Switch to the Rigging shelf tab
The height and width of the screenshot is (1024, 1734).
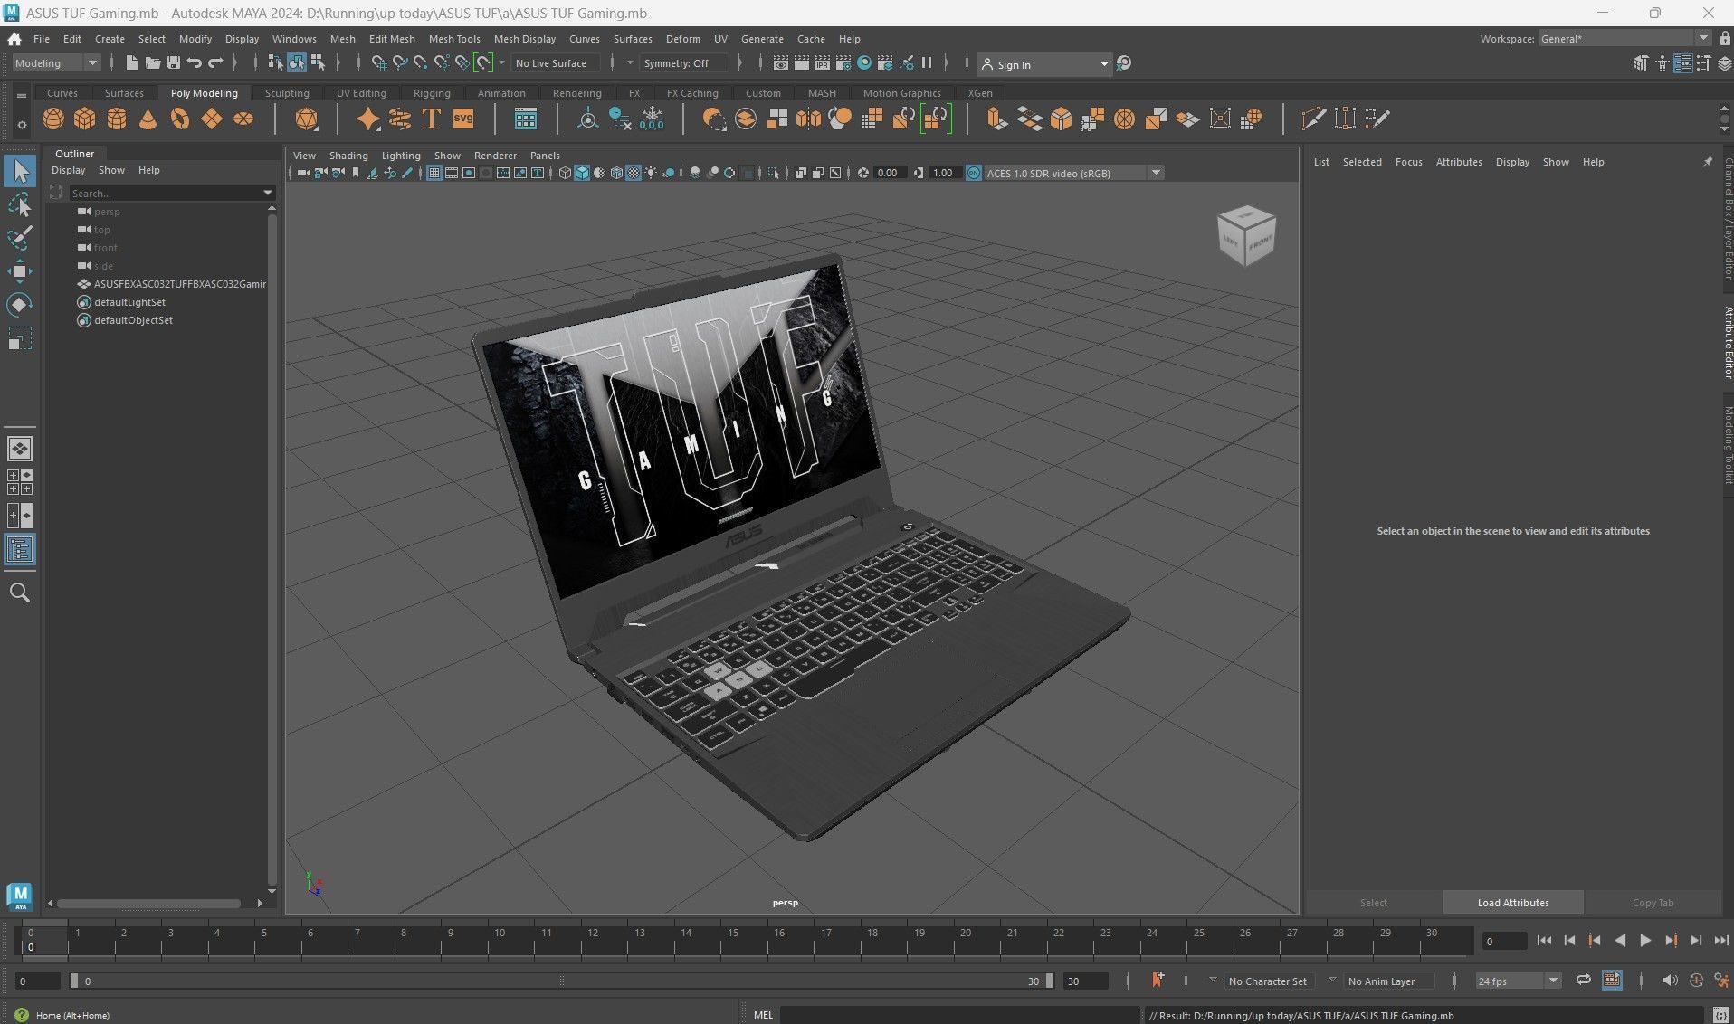pyautogui.click(x=432, y=93)
